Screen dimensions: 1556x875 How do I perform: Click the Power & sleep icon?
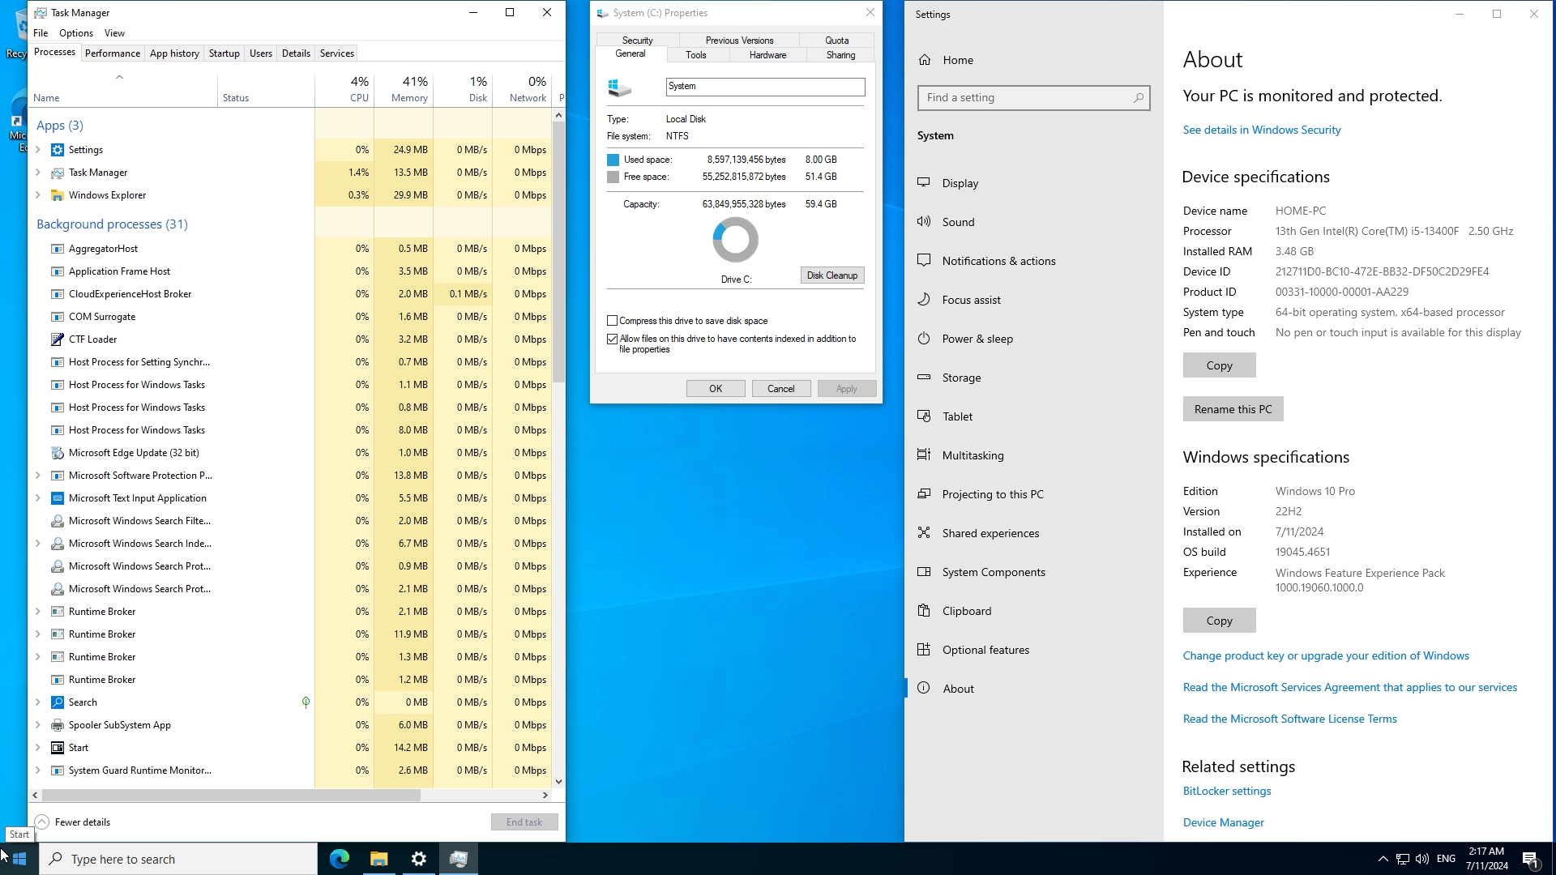pyautogui.click(x=924, y=339)
